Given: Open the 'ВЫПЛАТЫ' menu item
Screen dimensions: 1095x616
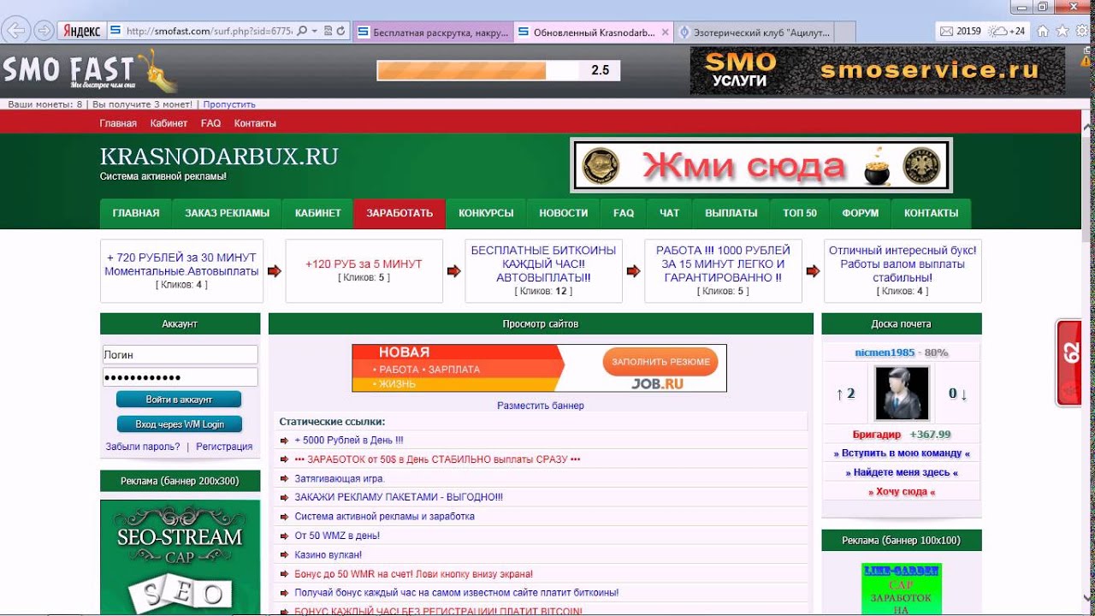Looking at the screenshot, I should coord(731,214).
